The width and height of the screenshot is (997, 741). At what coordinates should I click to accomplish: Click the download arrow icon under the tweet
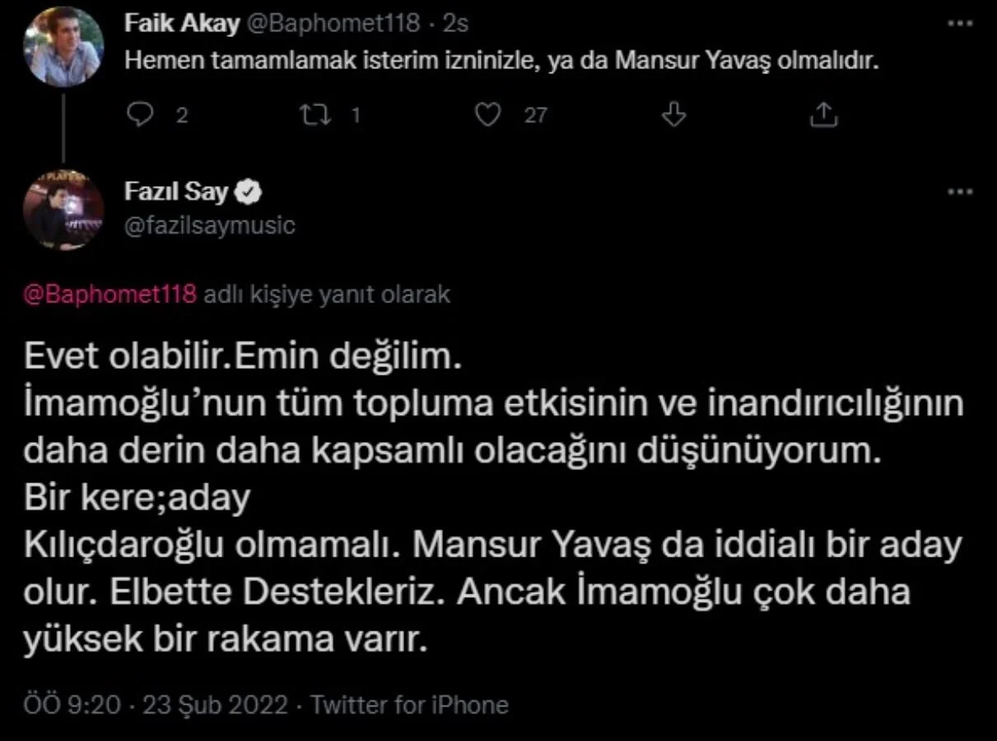pyautogui.click(x=674, y=115)
